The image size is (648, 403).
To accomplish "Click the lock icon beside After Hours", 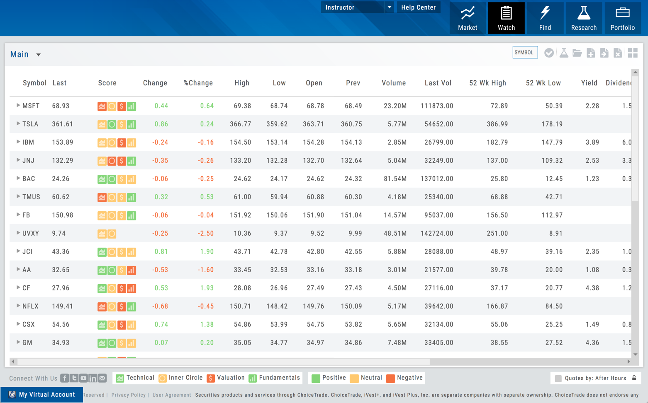I will pos(634,378).
